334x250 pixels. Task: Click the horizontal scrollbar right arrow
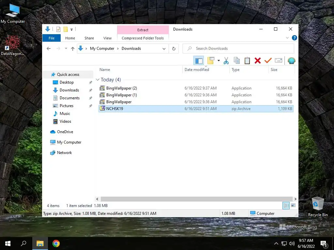tap(296, 199)
